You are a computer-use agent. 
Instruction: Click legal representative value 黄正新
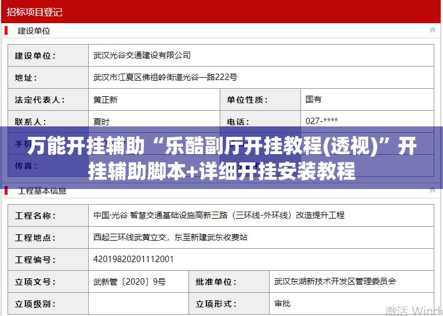(106, 99)
